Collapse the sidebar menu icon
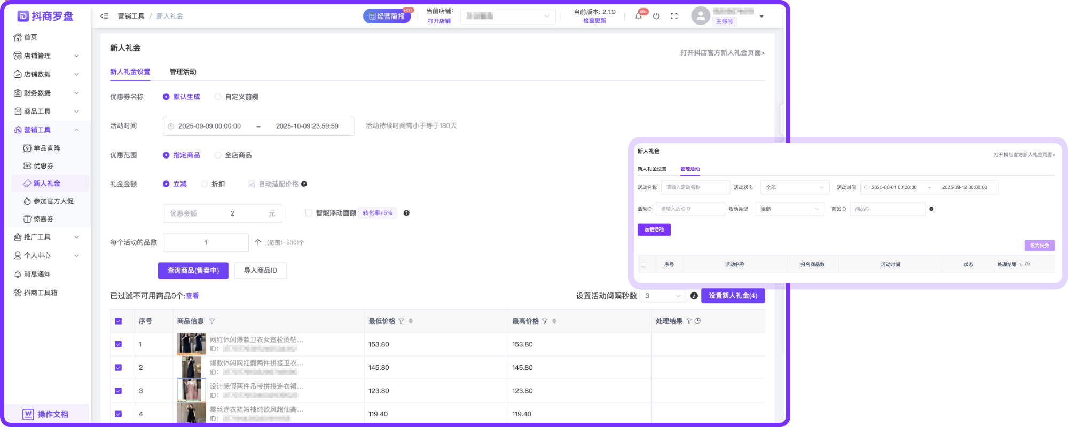Screen dimensions: 1068x427 (104, 16)
